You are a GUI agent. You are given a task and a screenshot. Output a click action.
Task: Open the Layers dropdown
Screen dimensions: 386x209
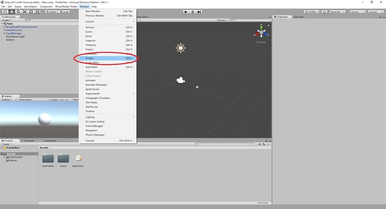click(x=357, y=12)
